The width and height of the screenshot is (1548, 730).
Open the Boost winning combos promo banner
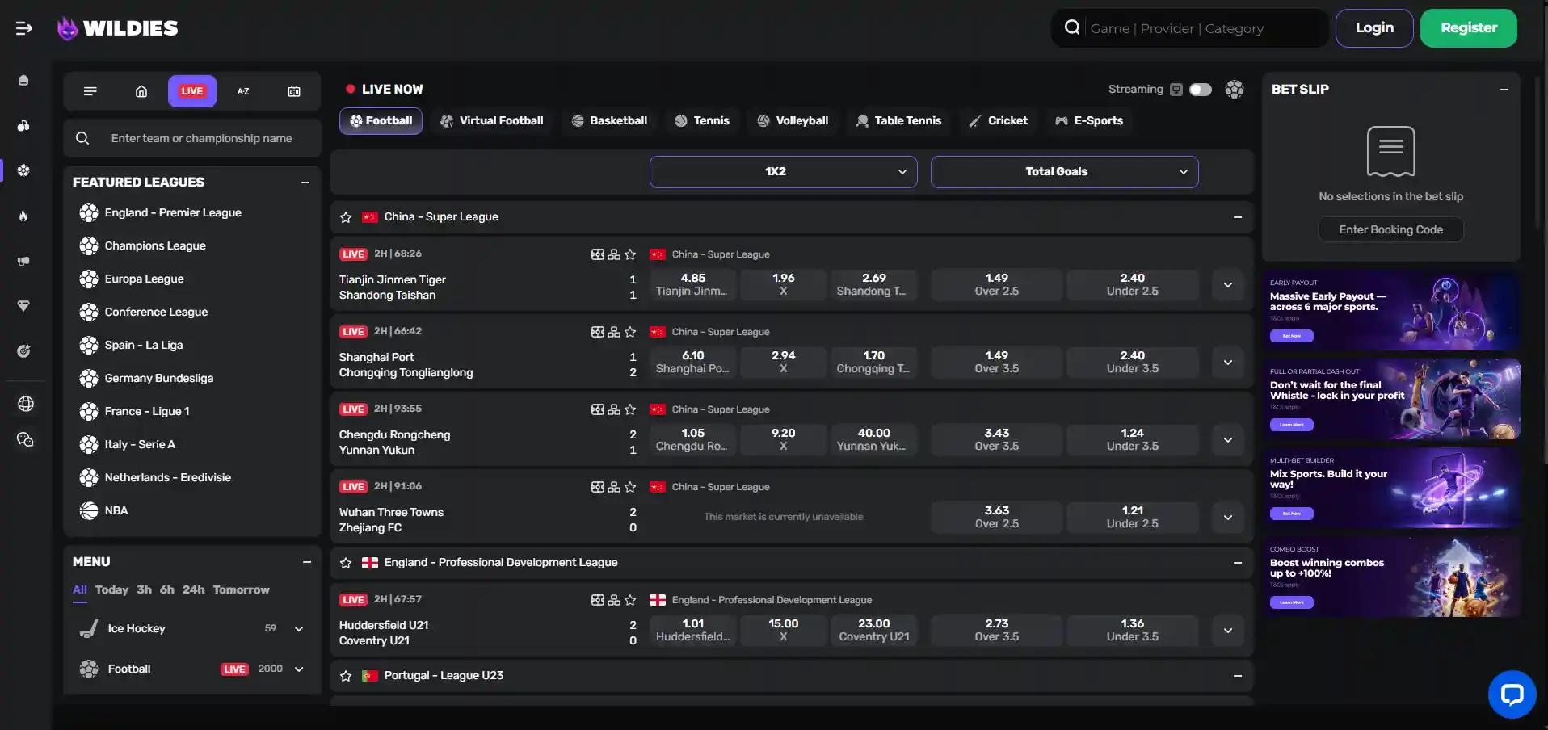pos(1391,577)
